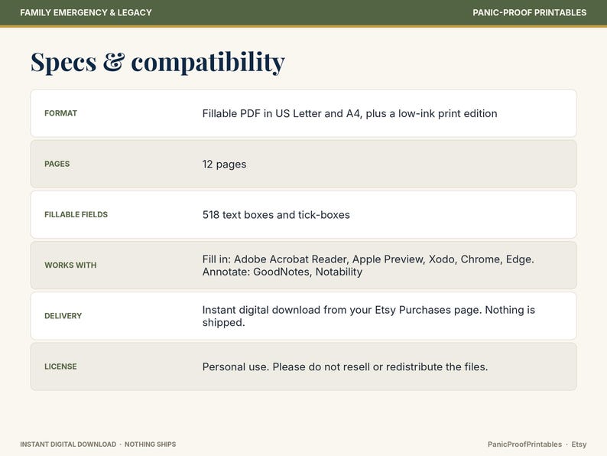Select the DELIVERY row label
Viewport: 607px width, 456px height.
pyautogui.click(x=63, y=316)
